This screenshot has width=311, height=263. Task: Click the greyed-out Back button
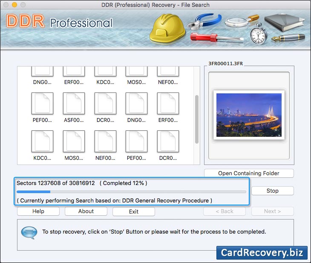point(225,211)
